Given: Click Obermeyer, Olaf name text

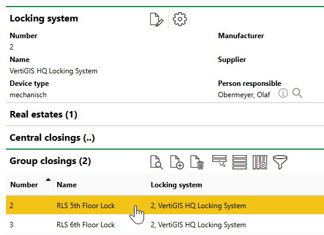Looking at the screenshot, I should (244, 95).
